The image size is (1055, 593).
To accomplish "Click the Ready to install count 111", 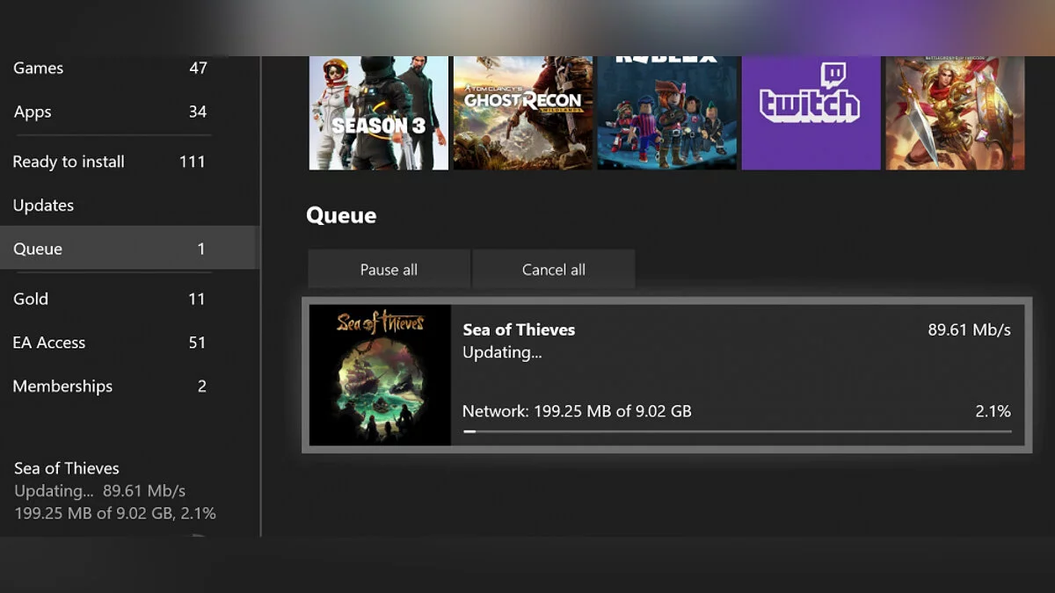I will (x=192, y=162).
